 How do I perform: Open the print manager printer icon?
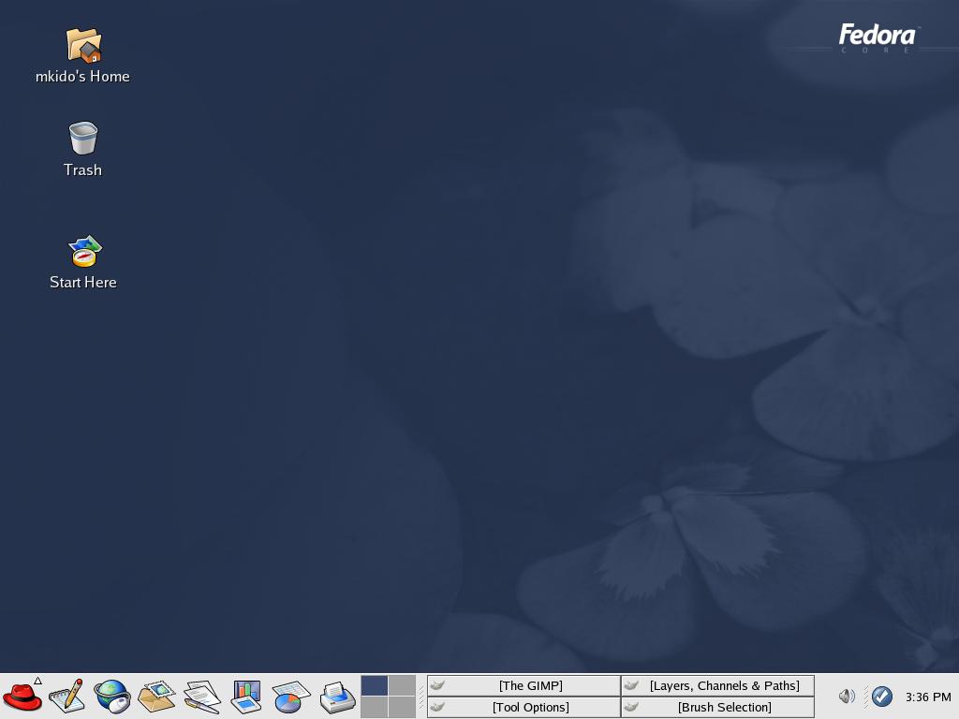(337, 697)
